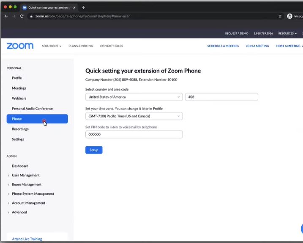
Task: Click the browser address bar URL
Action: (x=82, y=16)
